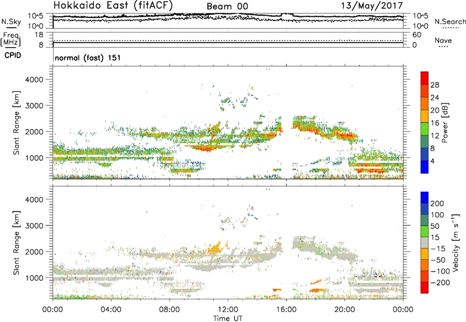This screenshot has height=322, width=466.
Task: Click the 'N.Search' legend label
Action: [450, 22]
